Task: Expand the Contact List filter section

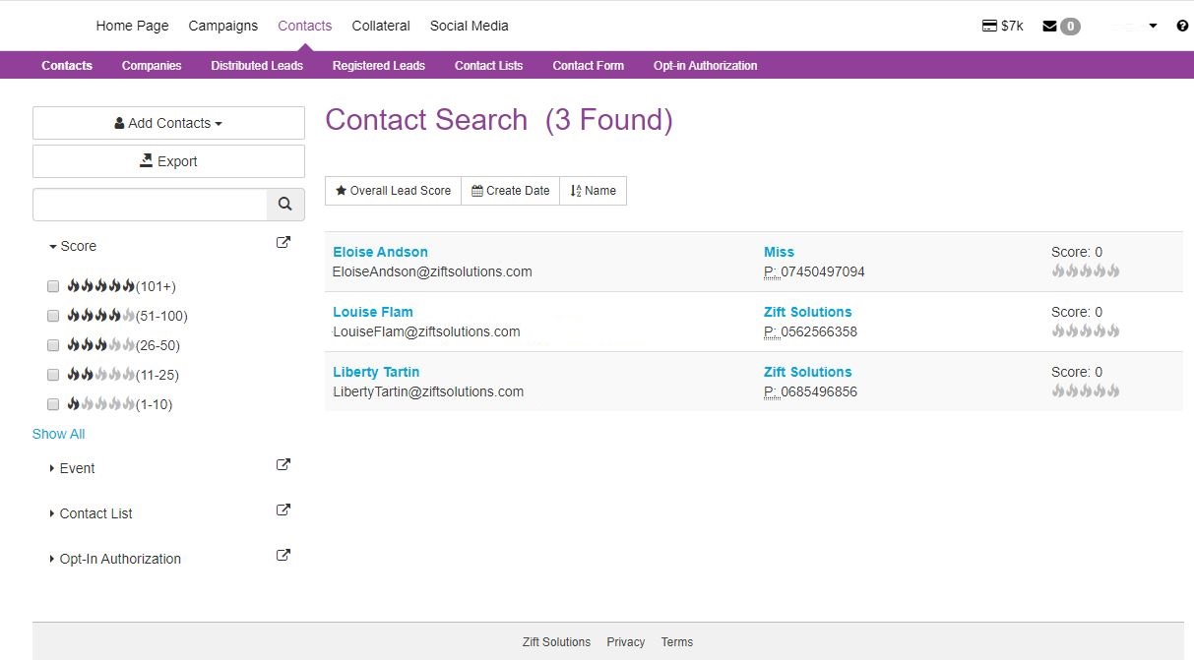Action: [x=94, y=512]
